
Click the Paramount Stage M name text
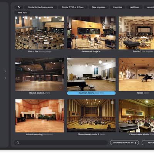coord(91,52)
